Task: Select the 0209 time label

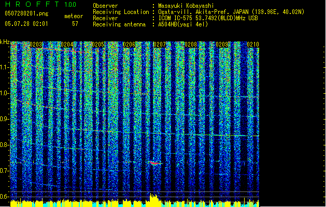Action: click(222, 45)
